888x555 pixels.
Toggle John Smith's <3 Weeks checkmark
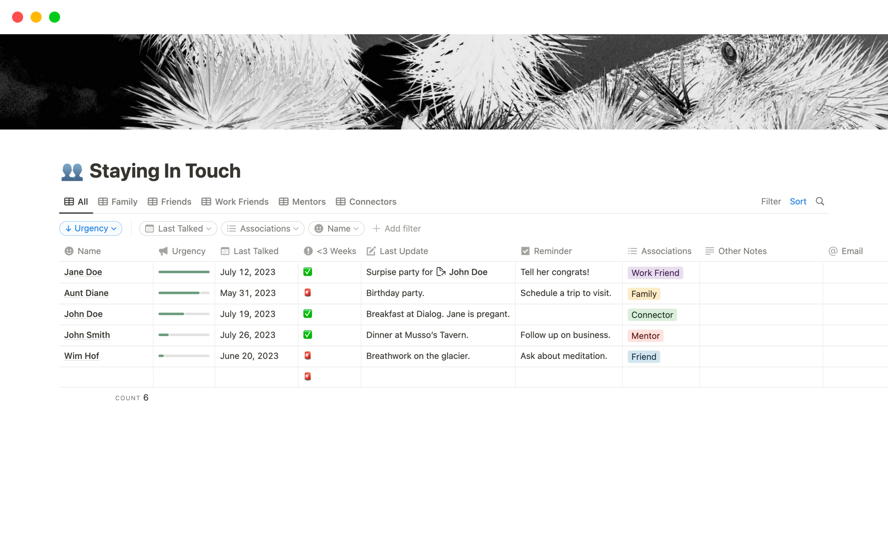click(x=308, y=334)
